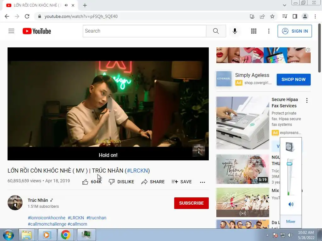The height and width of the screenshot is (241, 322).
Task: Open Chrome side panel
Action: (x=295, y=16)
